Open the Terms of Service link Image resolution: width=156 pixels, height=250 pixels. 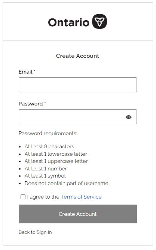click(81, 197)
